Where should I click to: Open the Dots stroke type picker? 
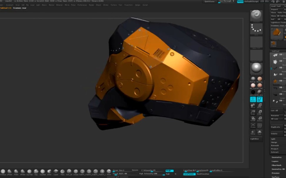tap(256, 29)
